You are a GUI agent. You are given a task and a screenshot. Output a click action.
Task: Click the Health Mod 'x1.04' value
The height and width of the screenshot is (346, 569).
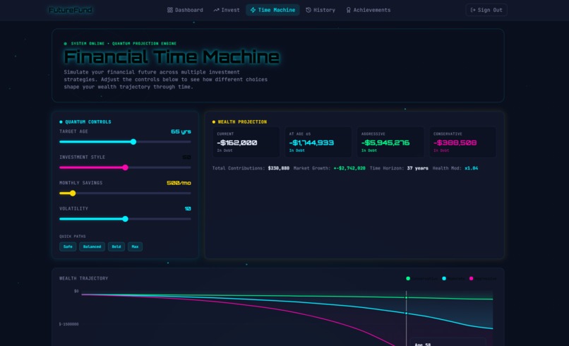click(x=471, y=168)
